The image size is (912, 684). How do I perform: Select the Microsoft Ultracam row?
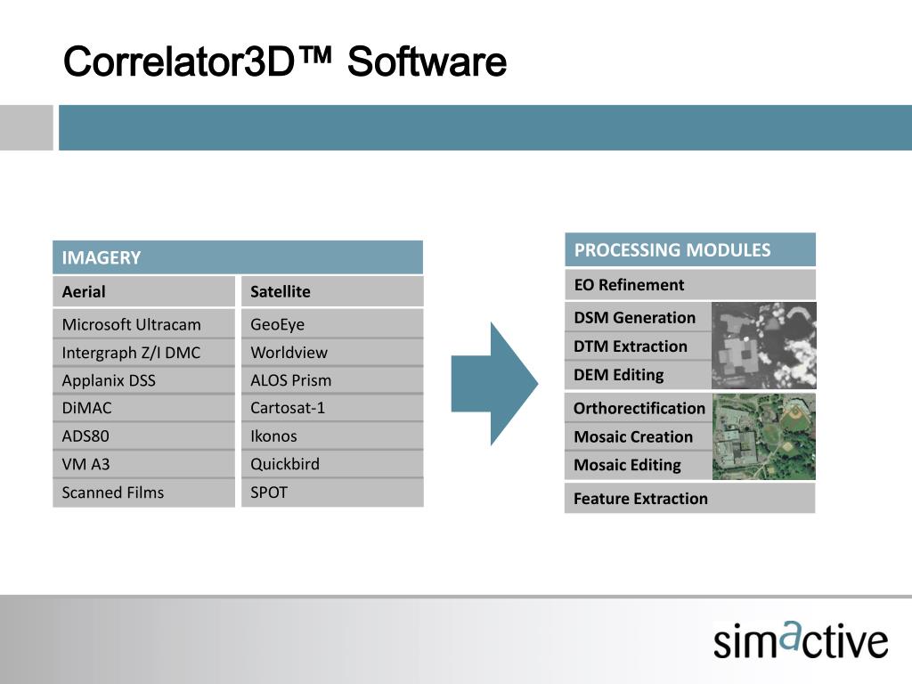(143, 324)
